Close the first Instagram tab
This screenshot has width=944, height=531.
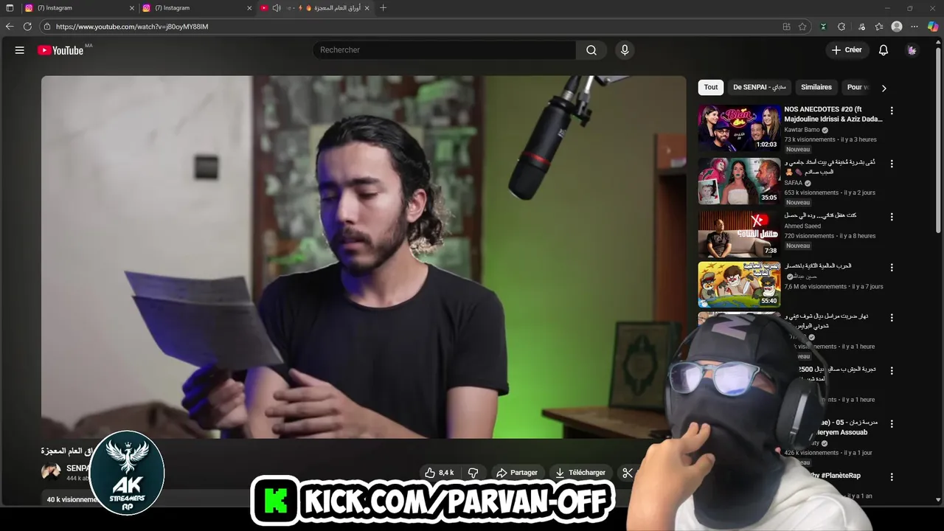(x=132, y=8)
